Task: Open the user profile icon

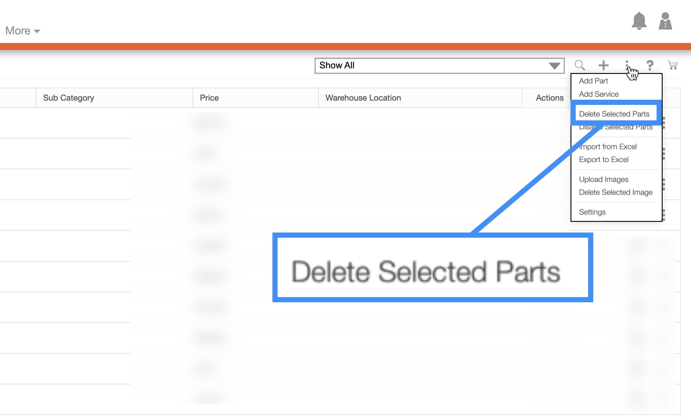Action: [x=665, y=21]
